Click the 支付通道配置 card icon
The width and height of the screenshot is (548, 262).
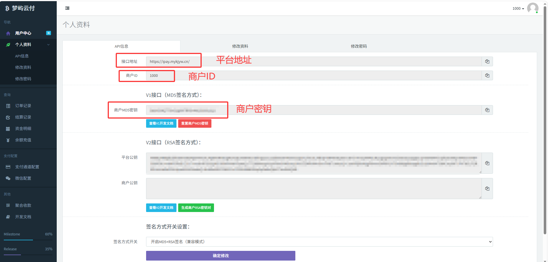click(8, 167)
